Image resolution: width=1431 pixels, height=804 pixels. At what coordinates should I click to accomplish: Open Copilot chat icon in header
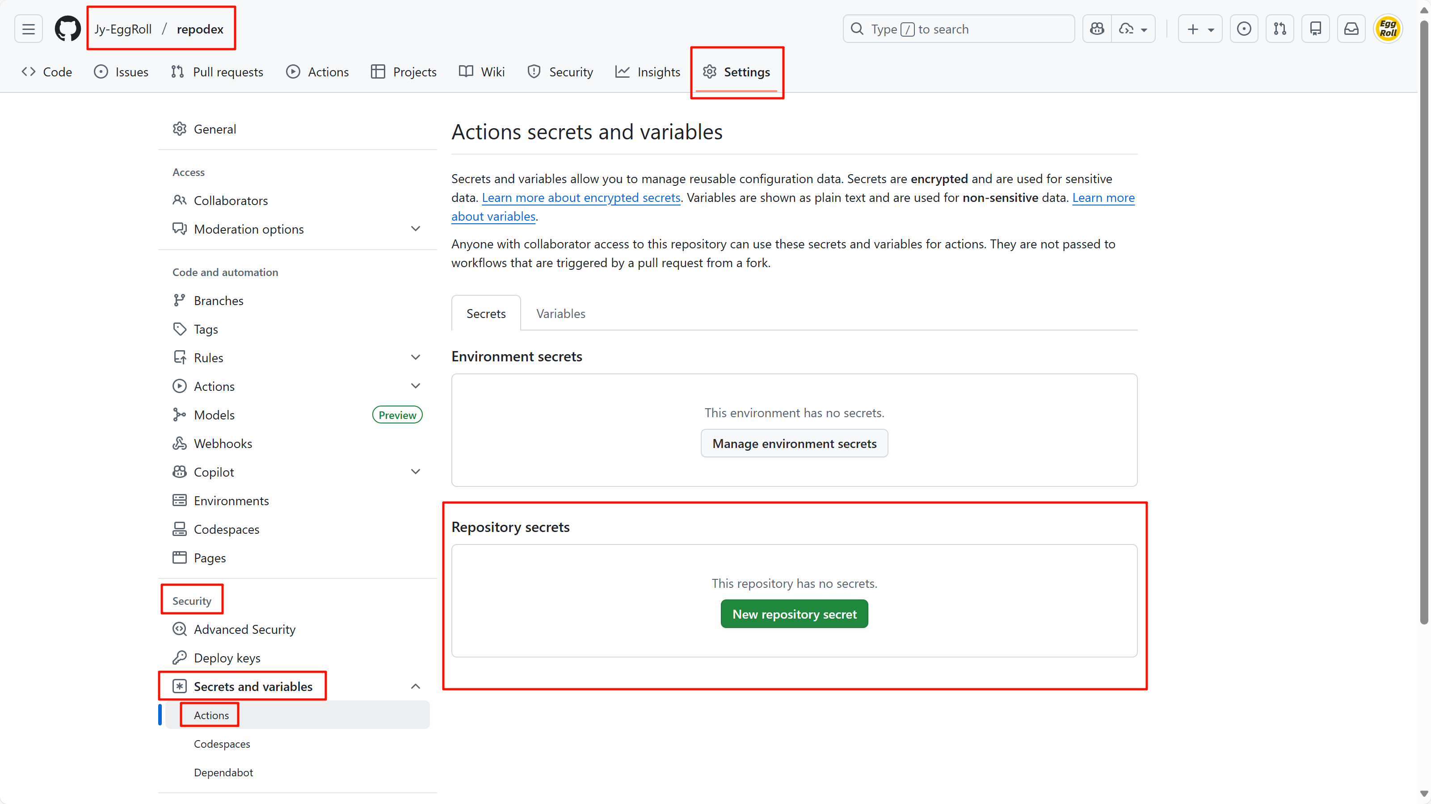point(1097,29)
